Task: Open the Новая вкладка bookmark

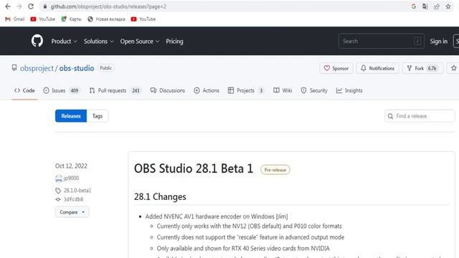Action: tap(106, 19)
